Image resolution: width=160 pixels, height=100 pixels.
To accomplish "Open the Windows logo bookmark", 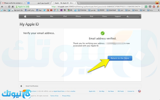I will pos(61,10).
